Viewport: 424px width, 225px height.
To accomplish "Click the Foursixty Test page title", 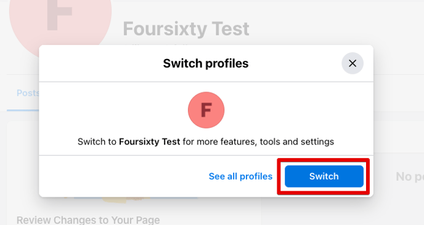I will (x=186, y=29).
